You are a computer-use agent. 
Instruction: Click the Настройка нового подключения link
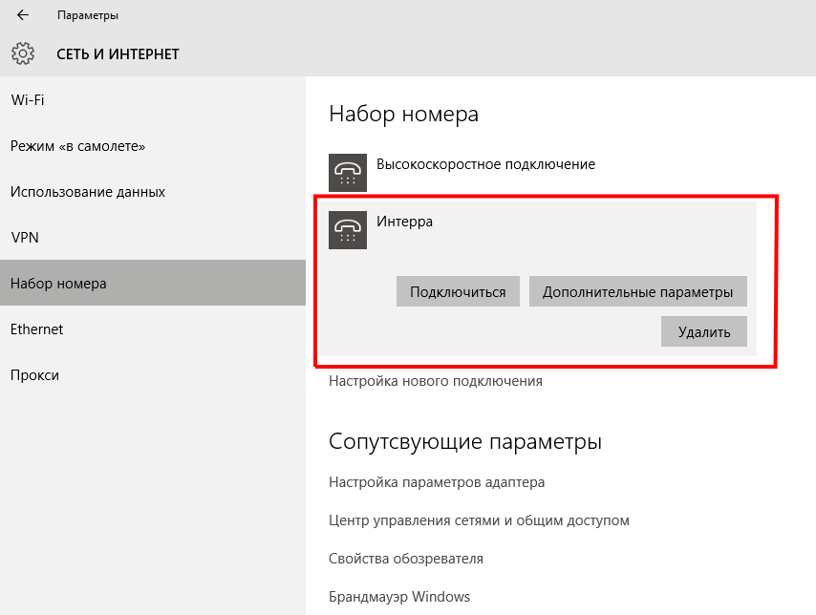pyautogui.click(x=435, y=381)
